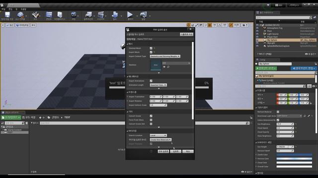Collapse the Transform section in import dialog
This screenshot has width=318, height=178.
pyautogui.click(x=128, y=92)
